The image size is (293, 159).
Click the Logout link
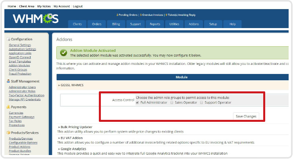click(x=78, y=6)
